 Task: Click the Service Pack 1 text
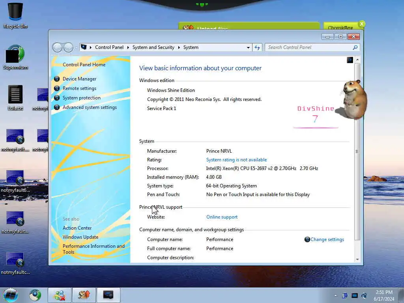tap(161, 108)
